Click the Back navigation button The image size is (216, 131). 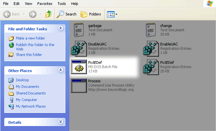pyautogui.click(x=11, y=14)
